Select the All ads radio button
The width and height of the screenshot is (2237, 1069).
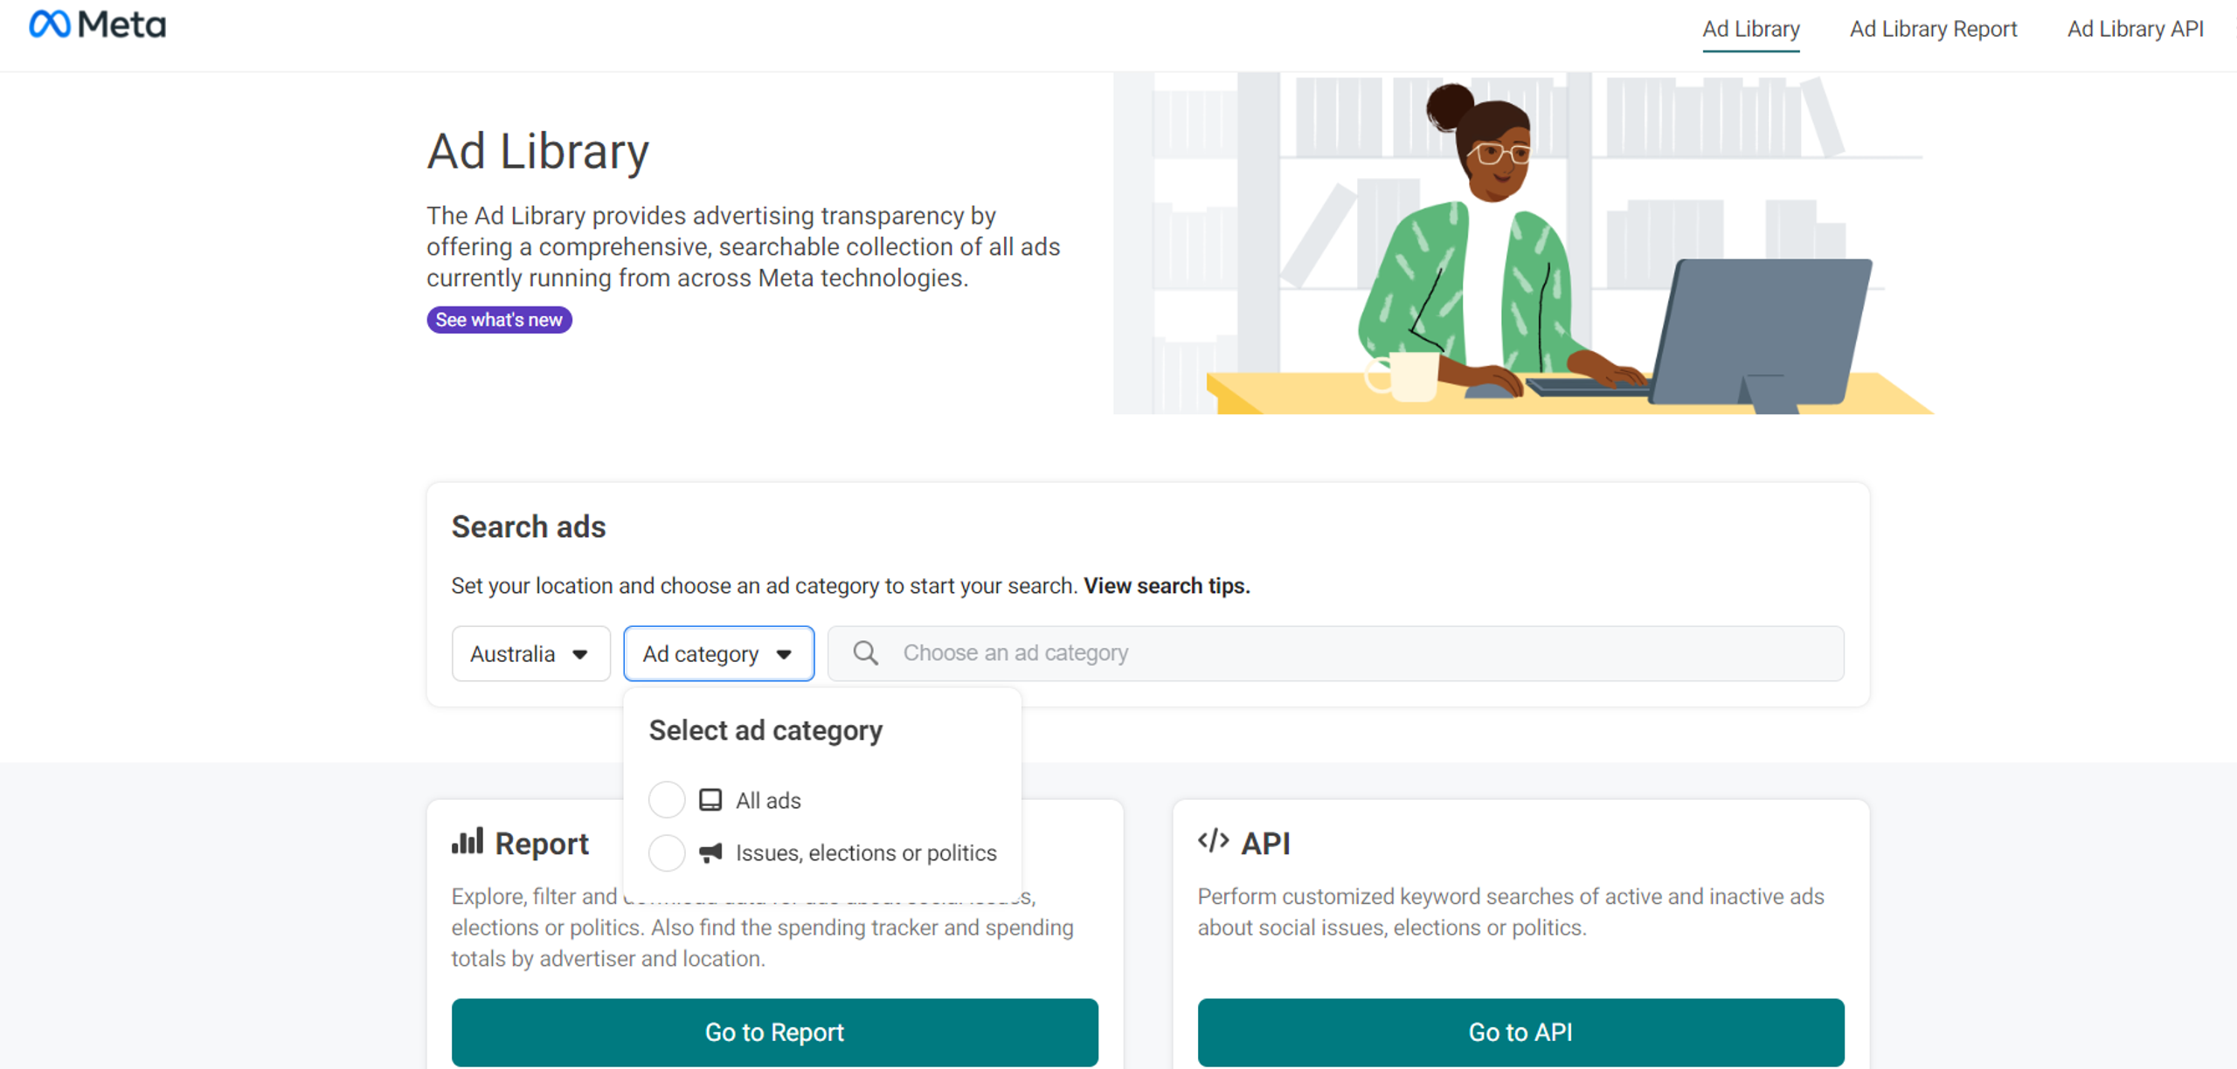(667, 800)
